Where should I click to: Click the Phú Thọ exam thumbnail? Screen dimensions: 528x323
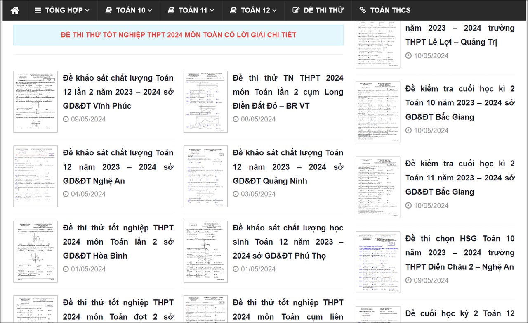pyautogui.click(x=205, y=252)
